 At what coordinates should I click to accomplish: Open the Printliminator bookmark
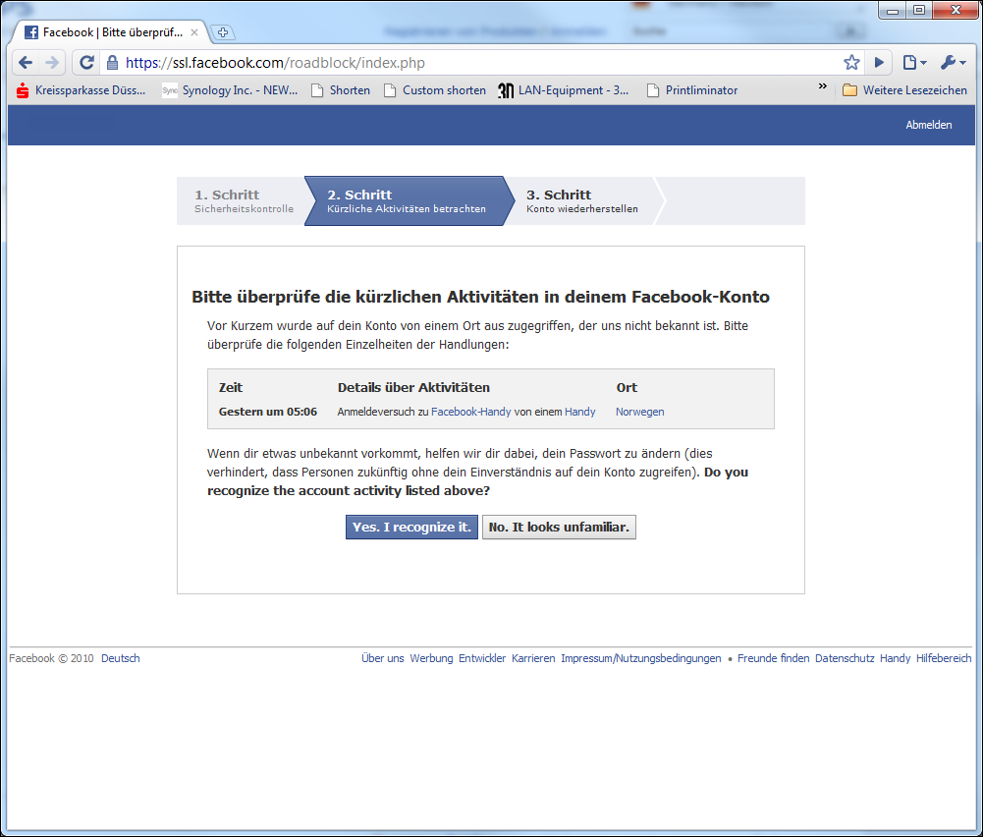pos(692,90)
